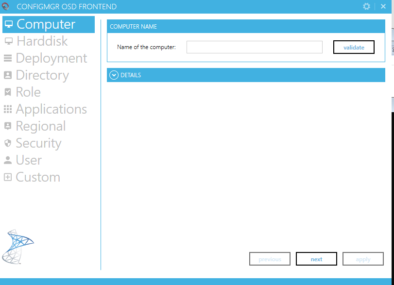394x285 pixels.
Task: Open the settings gear in the title bar
Action: (366, 6)
